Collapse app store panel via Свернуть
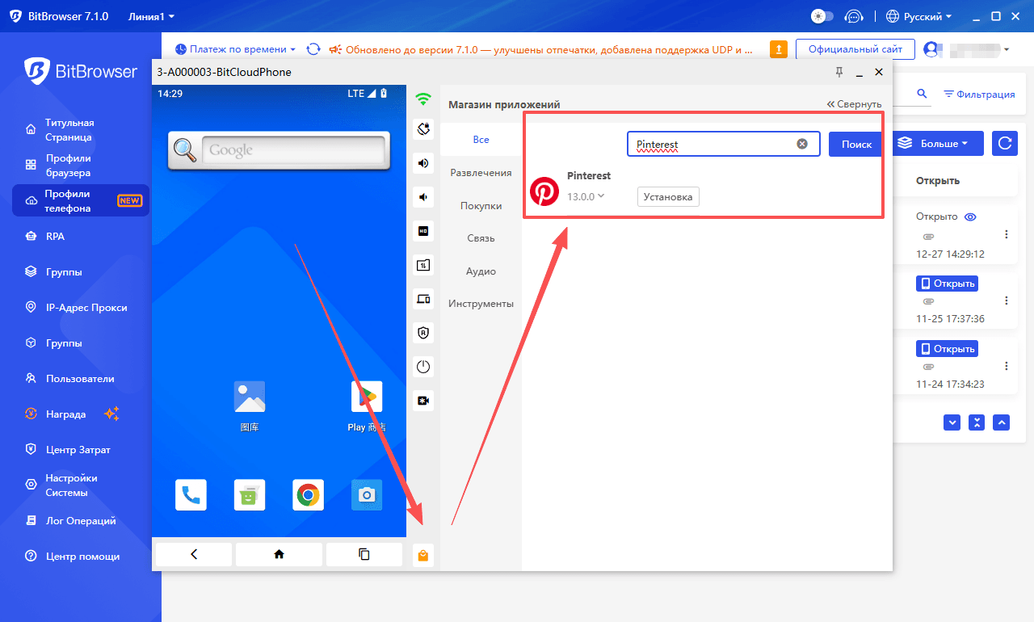The width and height of the screenshot is (1034, 622). coord(855,104)
